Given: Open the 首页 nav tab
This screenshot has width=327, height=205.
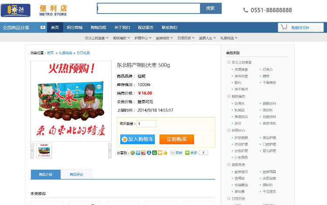Looking at the screenshot, I should [55, 27].
